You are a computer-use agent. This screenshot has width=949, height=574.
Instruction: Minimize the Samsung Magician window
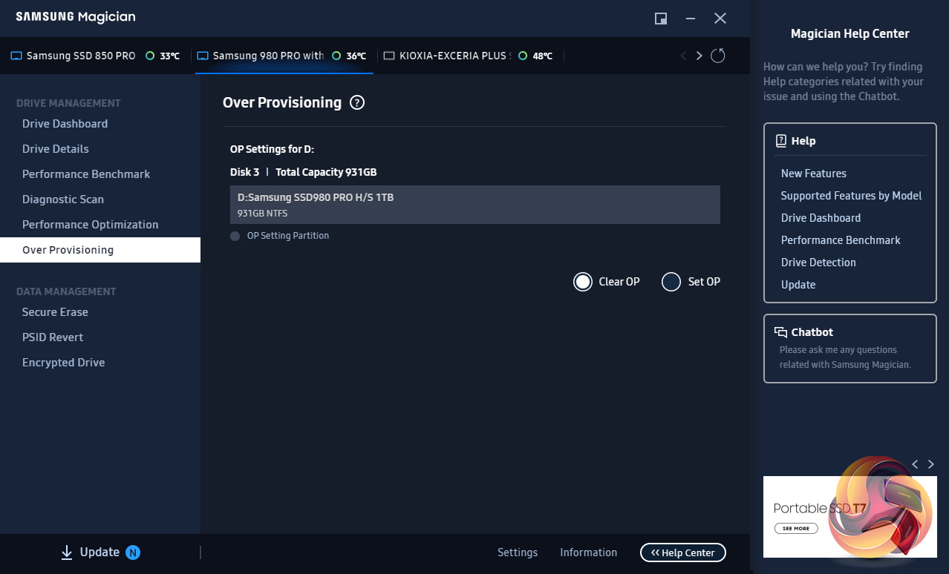point(691,19)
